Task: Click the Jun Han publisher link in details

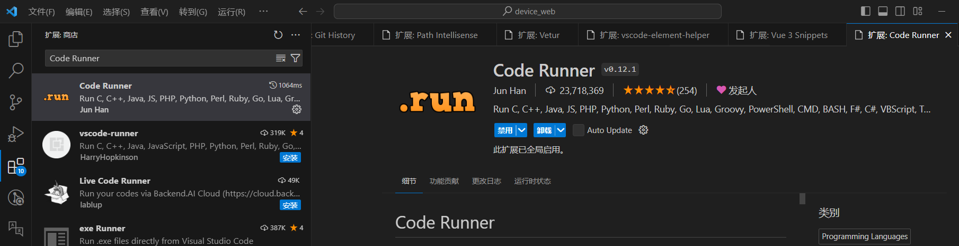Action: [x=510, y=90]
